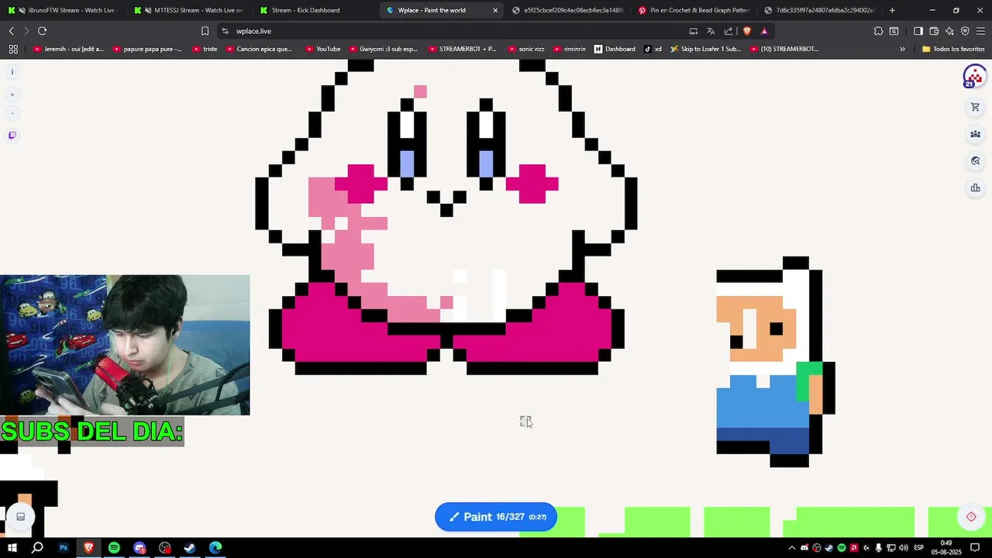Switch to Stream - Kick Dashboard tab
The width and height of the screenshot is (992, 558).
tap(315, 10)
